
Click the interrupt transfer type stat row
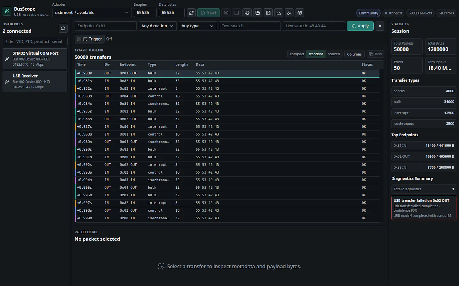(424, 113)
